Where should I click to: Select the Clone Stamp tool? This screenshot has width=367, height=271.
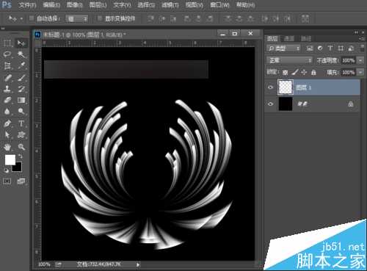click(x=7, y=89)
